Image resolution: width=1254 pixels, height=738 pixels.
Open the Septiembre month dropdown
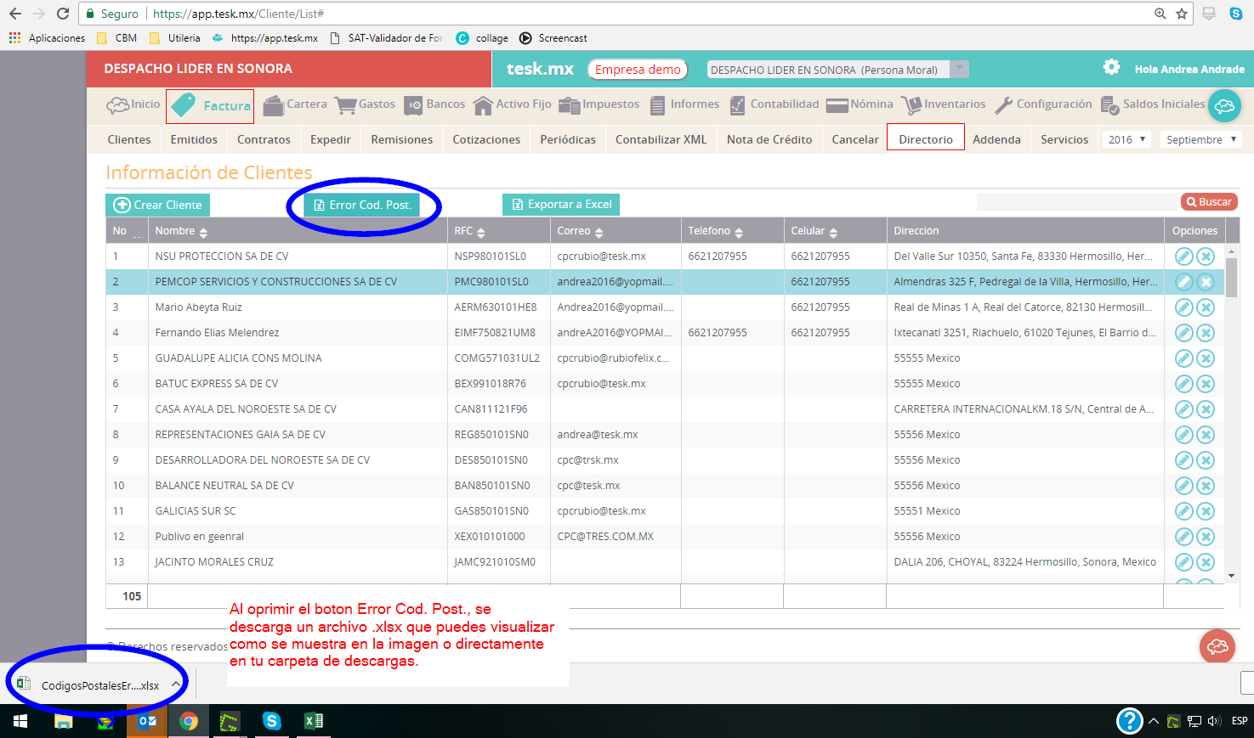(x=1202, y=139)
